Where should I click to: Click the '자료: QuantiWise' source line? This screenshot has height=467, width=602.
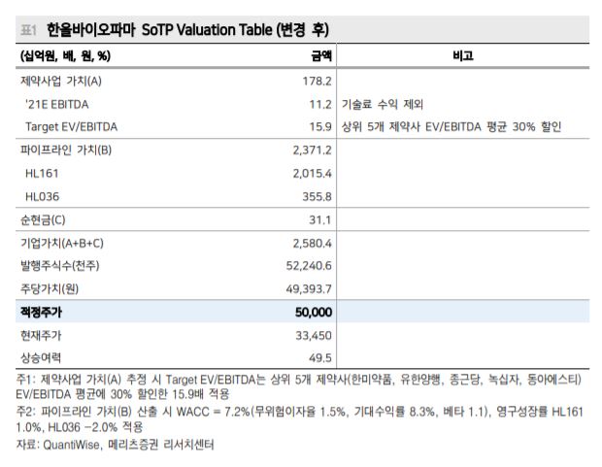tap(116, 445)
